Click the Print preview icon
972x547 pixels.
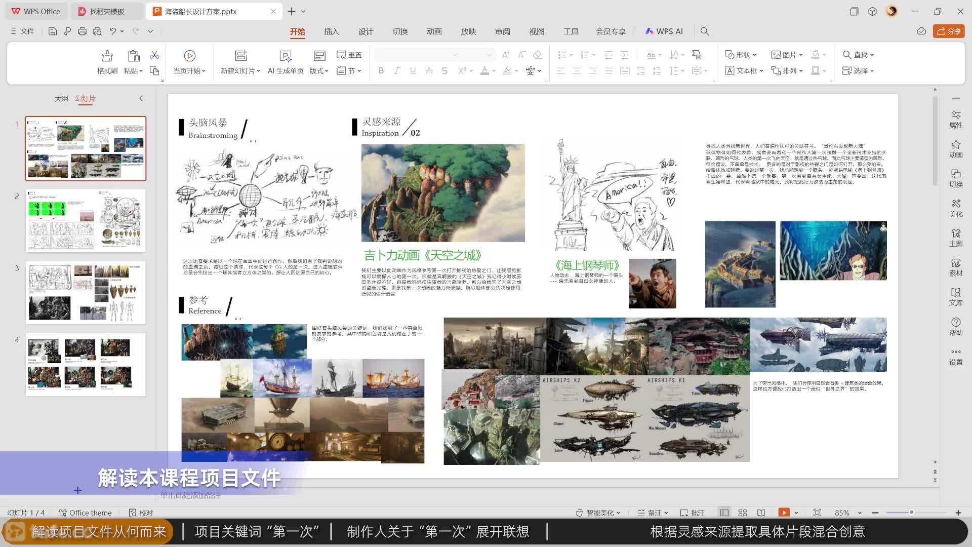click(97, 31)
